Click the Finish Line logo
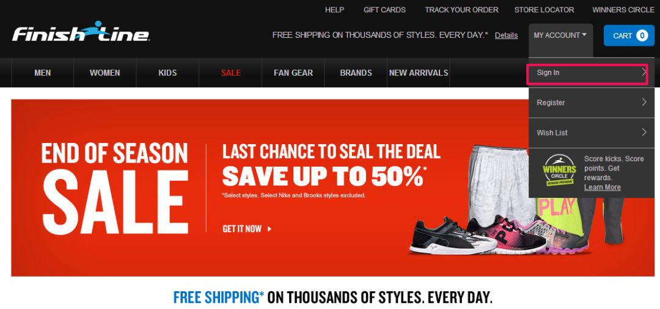This screenshot has width=660, height=309. pos(81,32)
